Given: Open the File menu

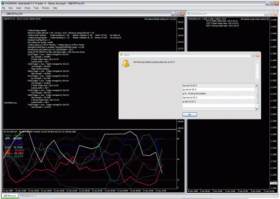Looking at the screenshot, I should 4,8.
